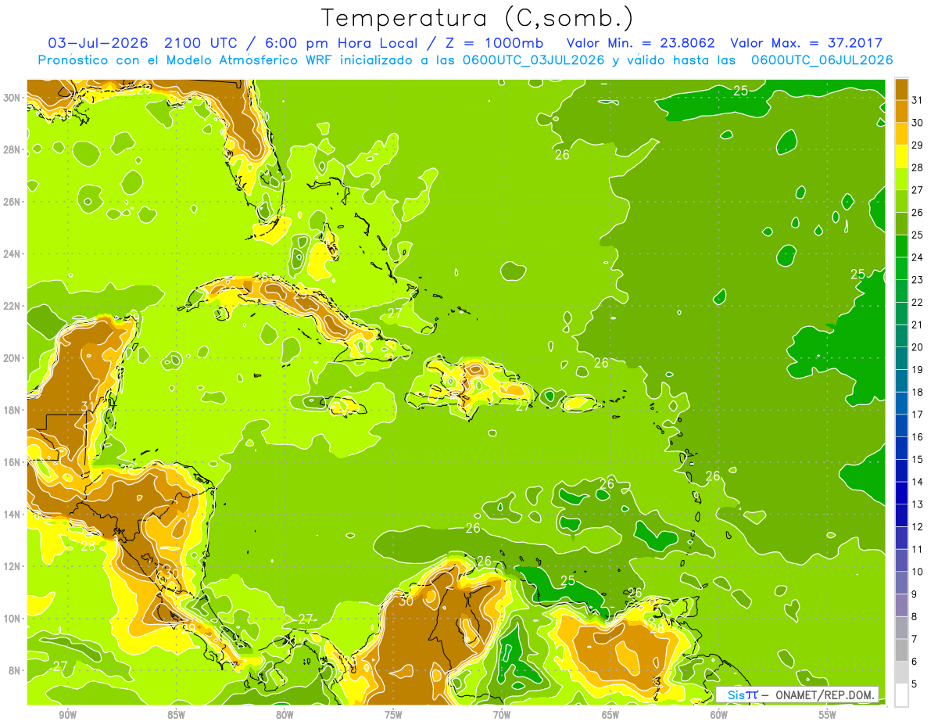Click the 24N latitude axis label
The height and width of the screenshot is (725, 938).
12,253
